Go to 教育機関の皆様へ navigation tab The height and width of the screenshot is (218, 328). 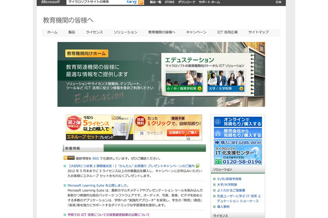point(162,32)
